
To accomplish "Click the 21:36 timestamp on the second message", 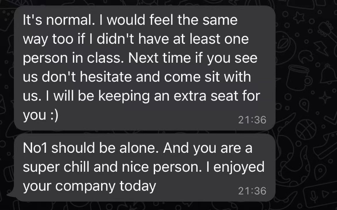I will tap(252, 191).
